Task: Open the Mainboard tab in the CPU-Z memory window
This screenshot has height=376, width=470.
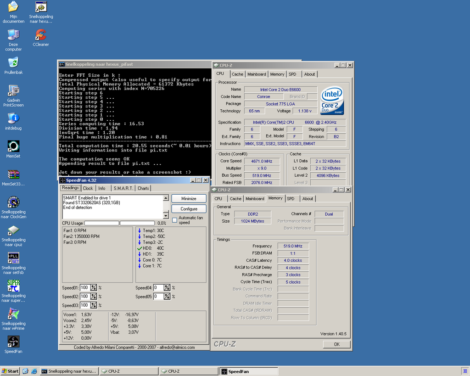Action: pyautogui.click(x=255, y=198)
